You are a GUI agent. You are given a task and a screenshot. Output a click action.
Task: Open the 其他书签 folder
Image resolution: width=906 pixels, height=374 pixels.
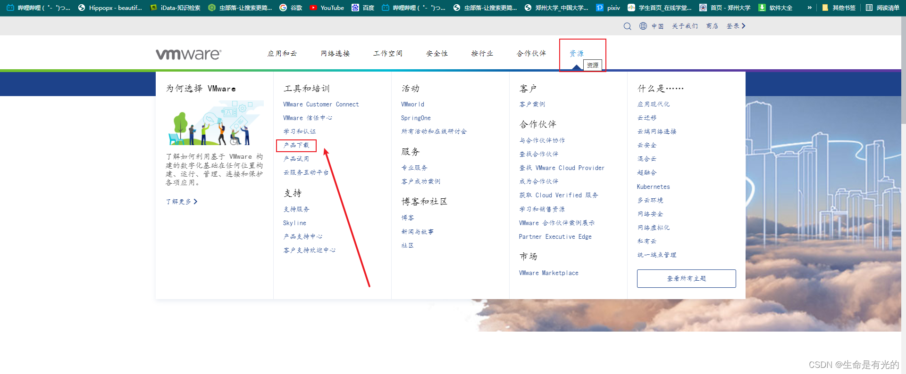pos(839,8)
